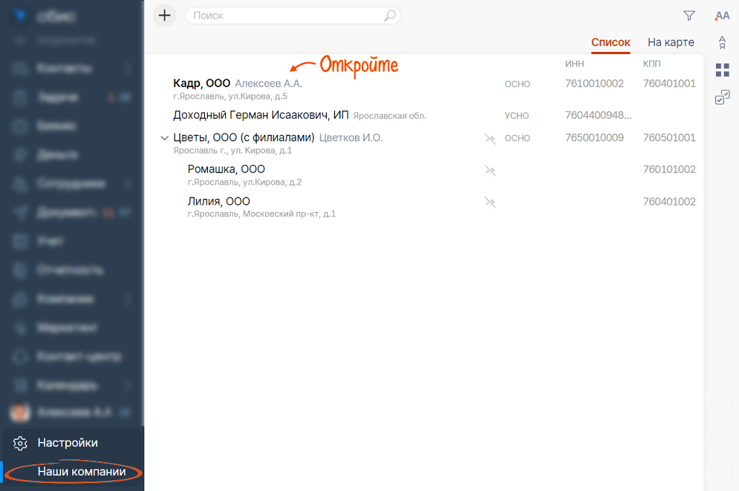Toggle the pin icon for Цветы, ООО
Image resolution: width=739 pixels, height=491 pixels.
tap(491, 138)
